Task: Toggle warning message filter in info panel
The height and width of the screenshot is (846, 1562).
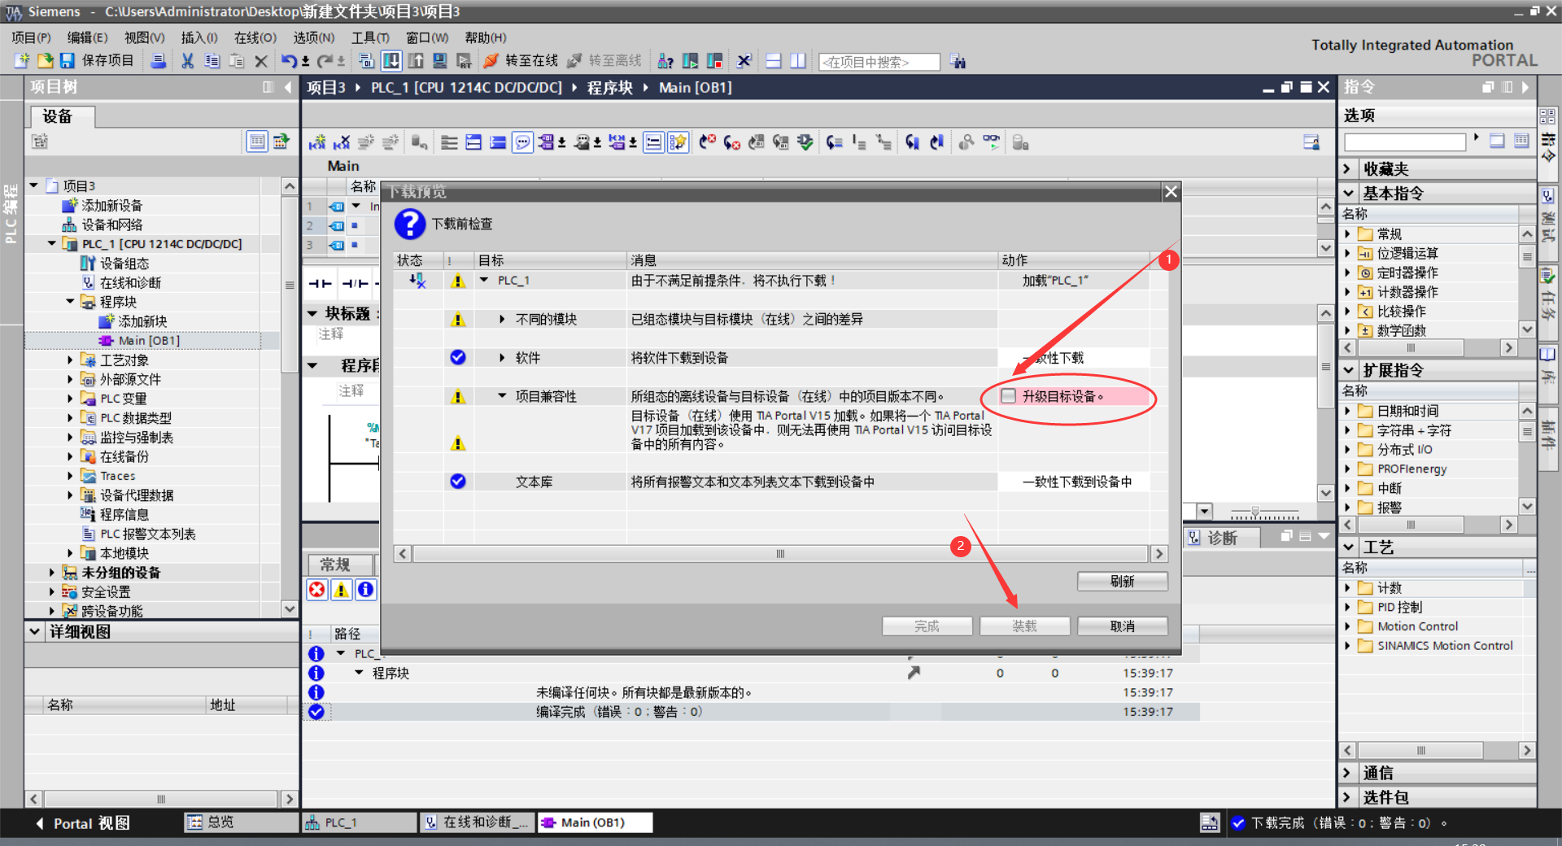Action: 342,590
